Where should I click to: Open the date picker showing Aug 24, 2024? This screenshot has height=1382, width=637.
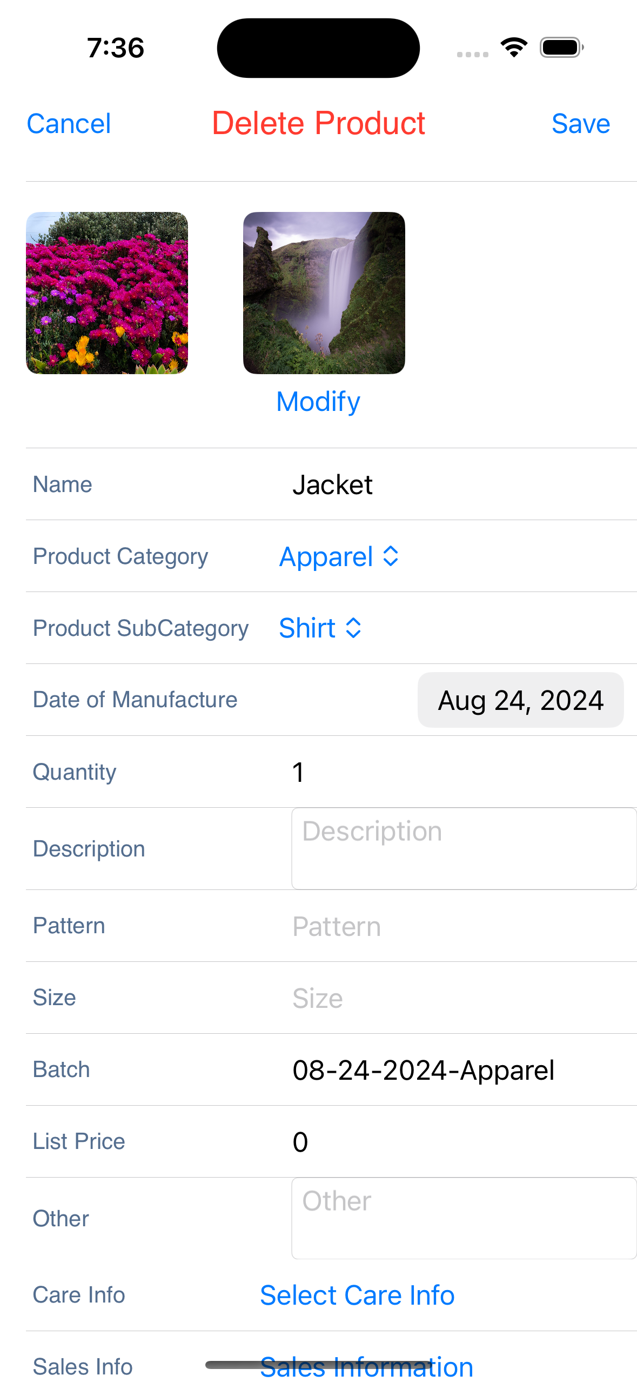pos(520,700)
